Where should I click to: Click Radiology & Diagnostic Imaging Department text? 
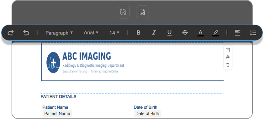click(x=93, y=66)
